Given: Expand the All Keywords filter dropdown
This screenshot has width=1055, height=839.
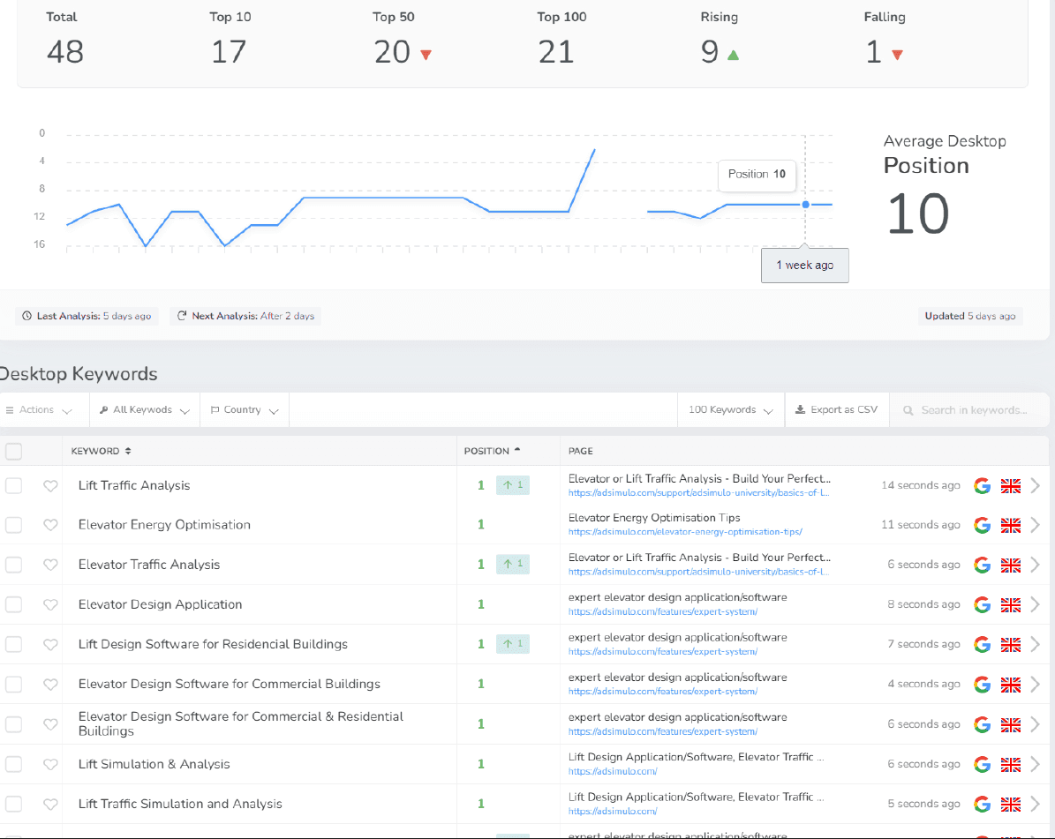Looking at the screenshot, I should coord(145,410).
